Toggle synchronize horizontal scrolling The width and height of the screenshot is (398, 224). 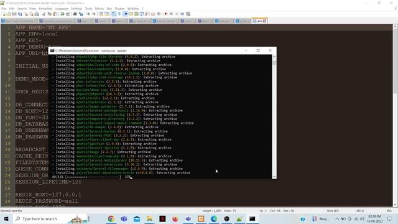click(106, 14)
